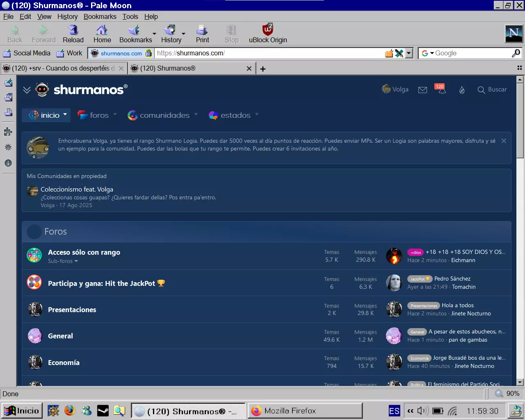Expand the Sub-foros dropdown
Image resolution: width=525 pixels, height=420 pixels.
click(63, 261)
